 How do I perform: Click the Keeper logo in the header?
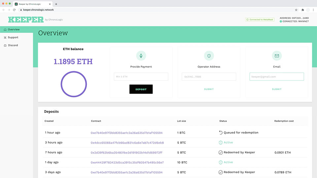[x=26, y=19]
